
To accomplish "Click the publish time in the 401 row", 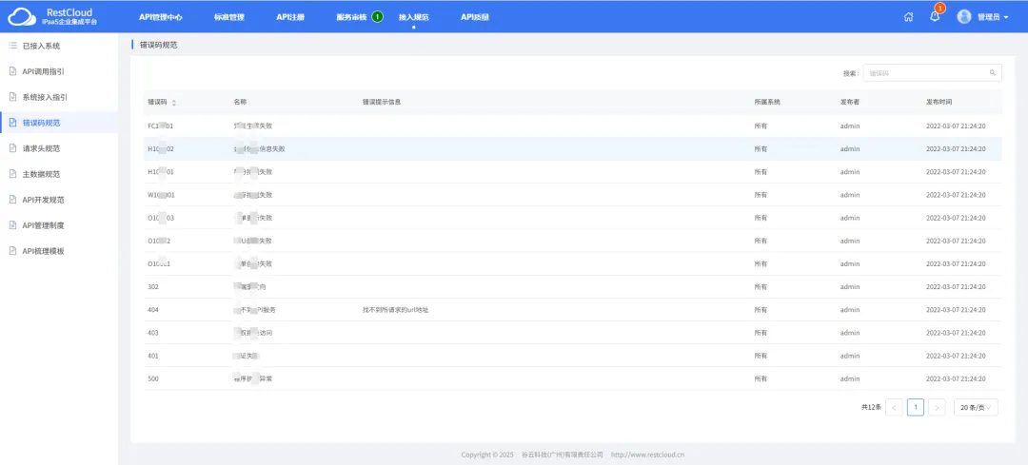I will 956,356.
